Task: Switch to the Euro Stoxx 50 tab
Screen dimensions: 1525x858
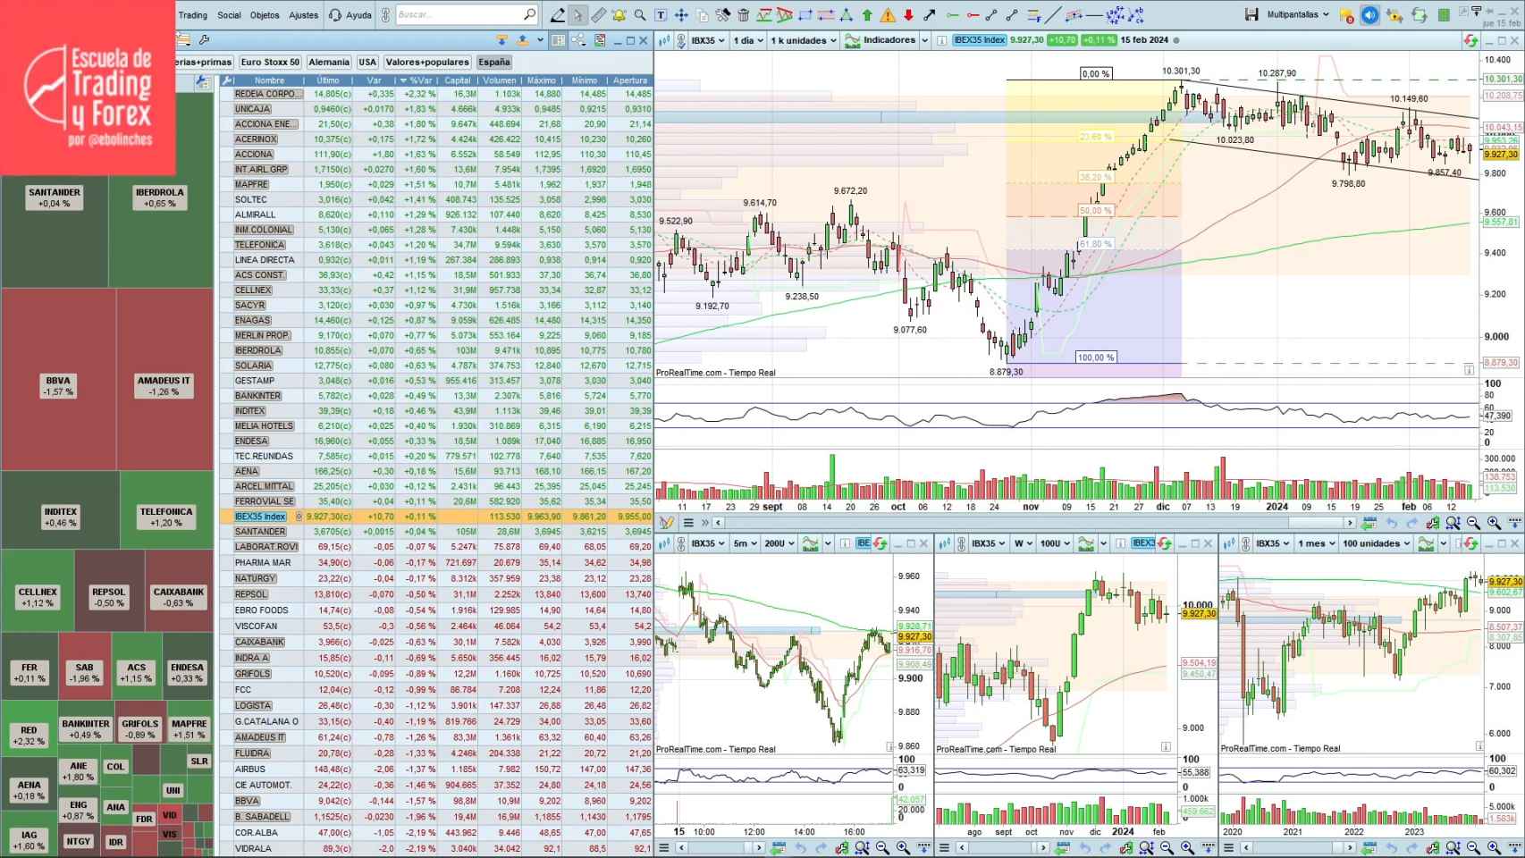Action: click(270, 63)
